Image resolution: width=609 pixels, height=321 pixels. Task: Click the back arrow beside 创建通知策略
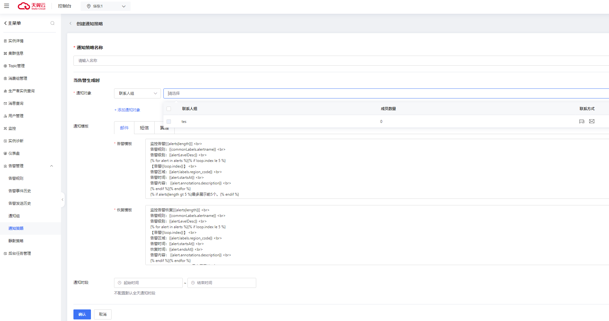coord(71,23)
